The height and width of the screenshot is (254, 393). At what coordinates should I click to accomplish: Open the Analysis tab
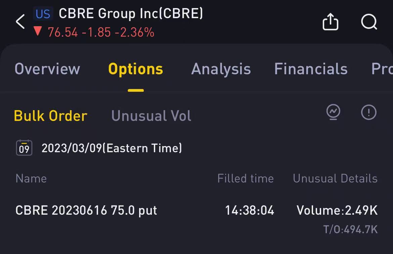click(221, 69)
